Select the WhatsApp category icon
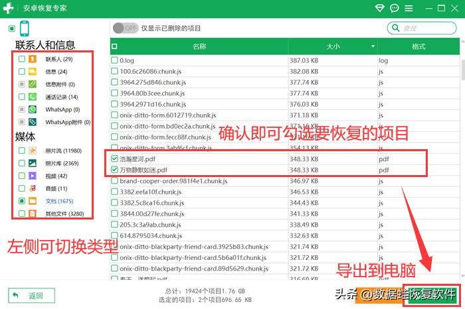465x309 pixels. click(x=32, y=109)
